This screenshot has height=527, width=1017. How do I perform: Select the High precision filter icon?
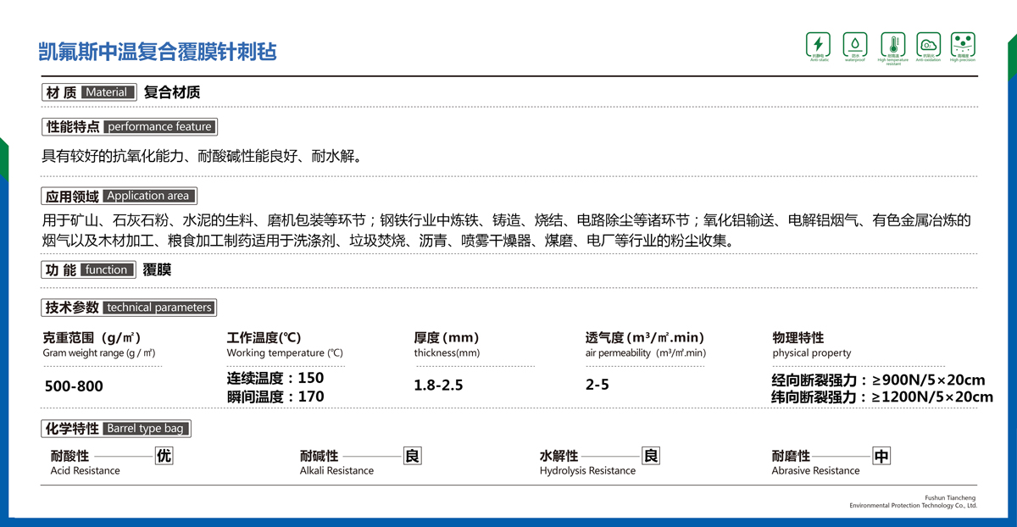pos(963,44)
